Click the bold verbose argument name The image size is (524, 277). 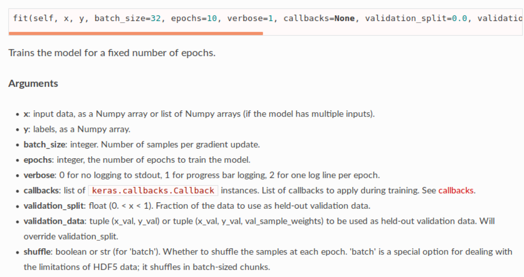tap(39, 175)
